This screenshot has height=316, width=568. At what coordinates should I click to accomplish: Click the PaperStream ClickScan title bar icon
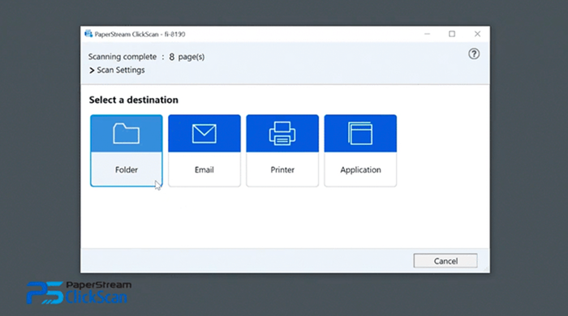[x=88, y=34]
